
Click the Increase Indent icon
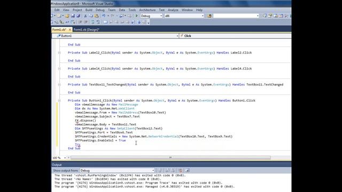pyautogui.click(x=86, y=22)
